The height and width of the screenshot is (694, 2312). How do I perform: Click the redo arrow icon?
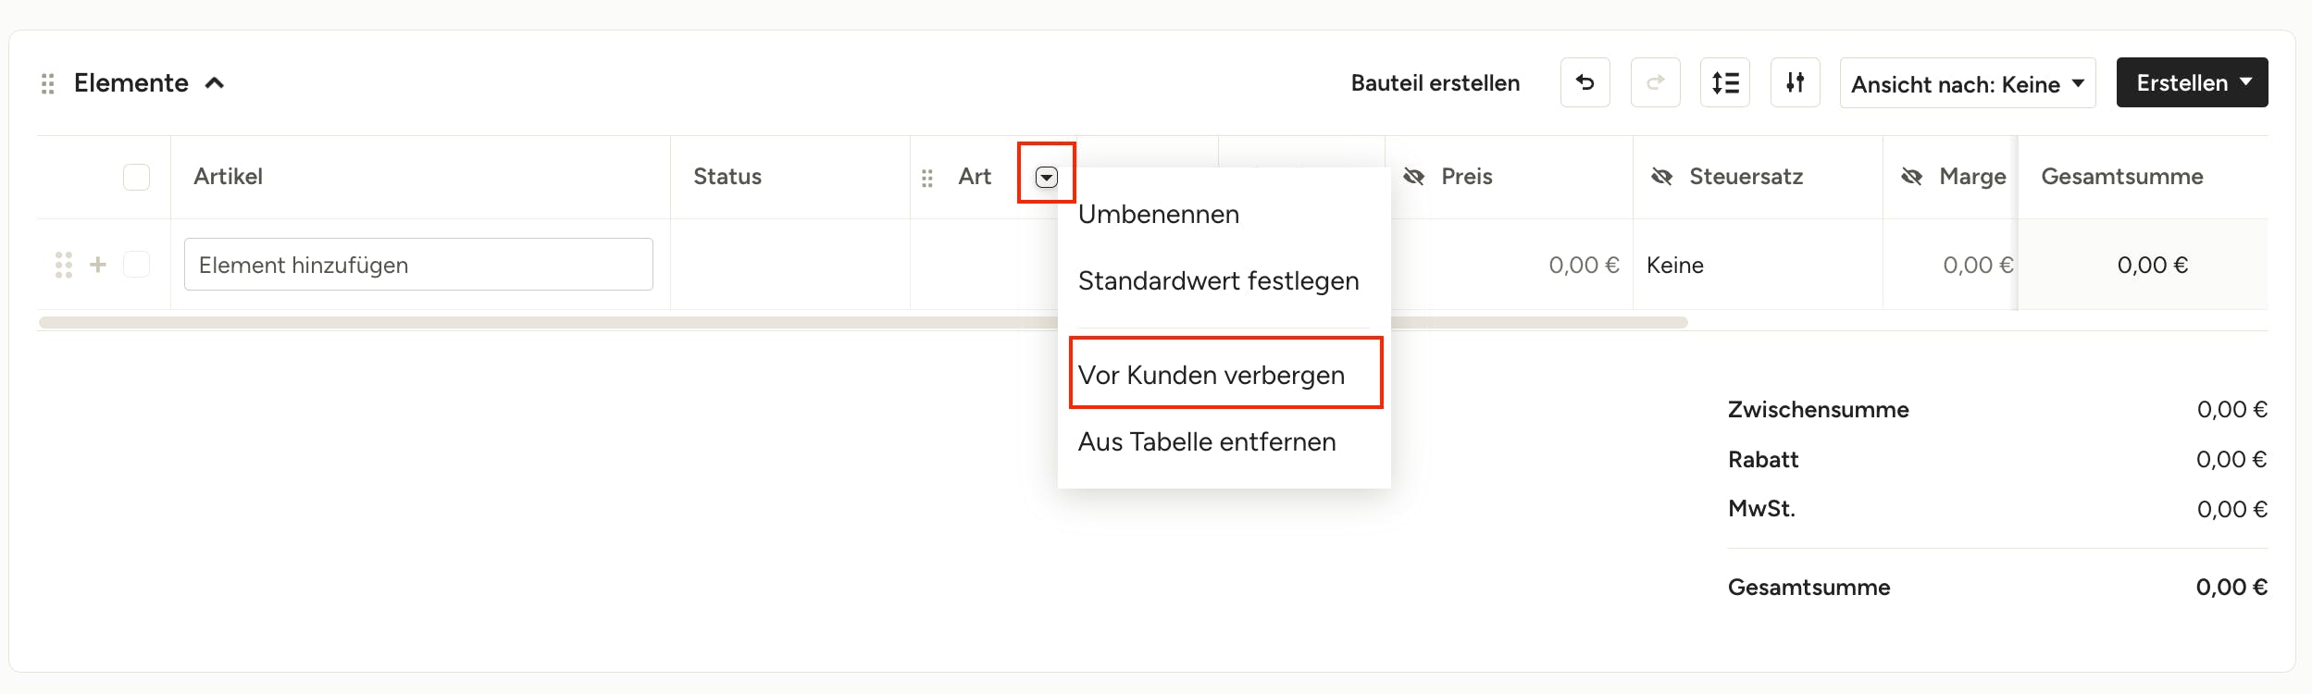coord(1655,83)
